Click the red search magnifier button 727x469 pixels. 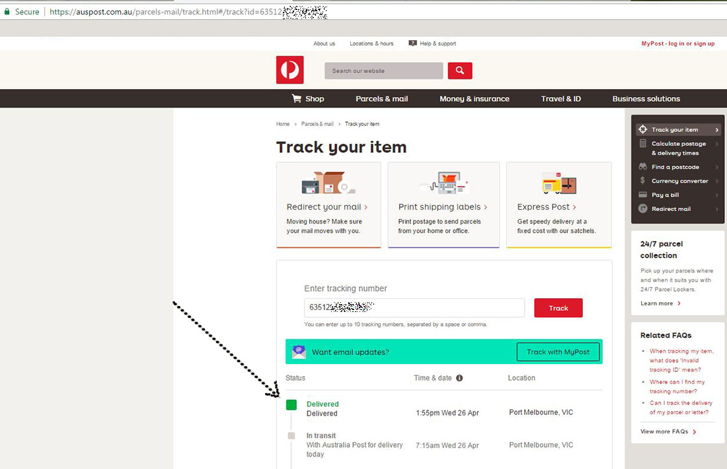click(x=460, y=71)
